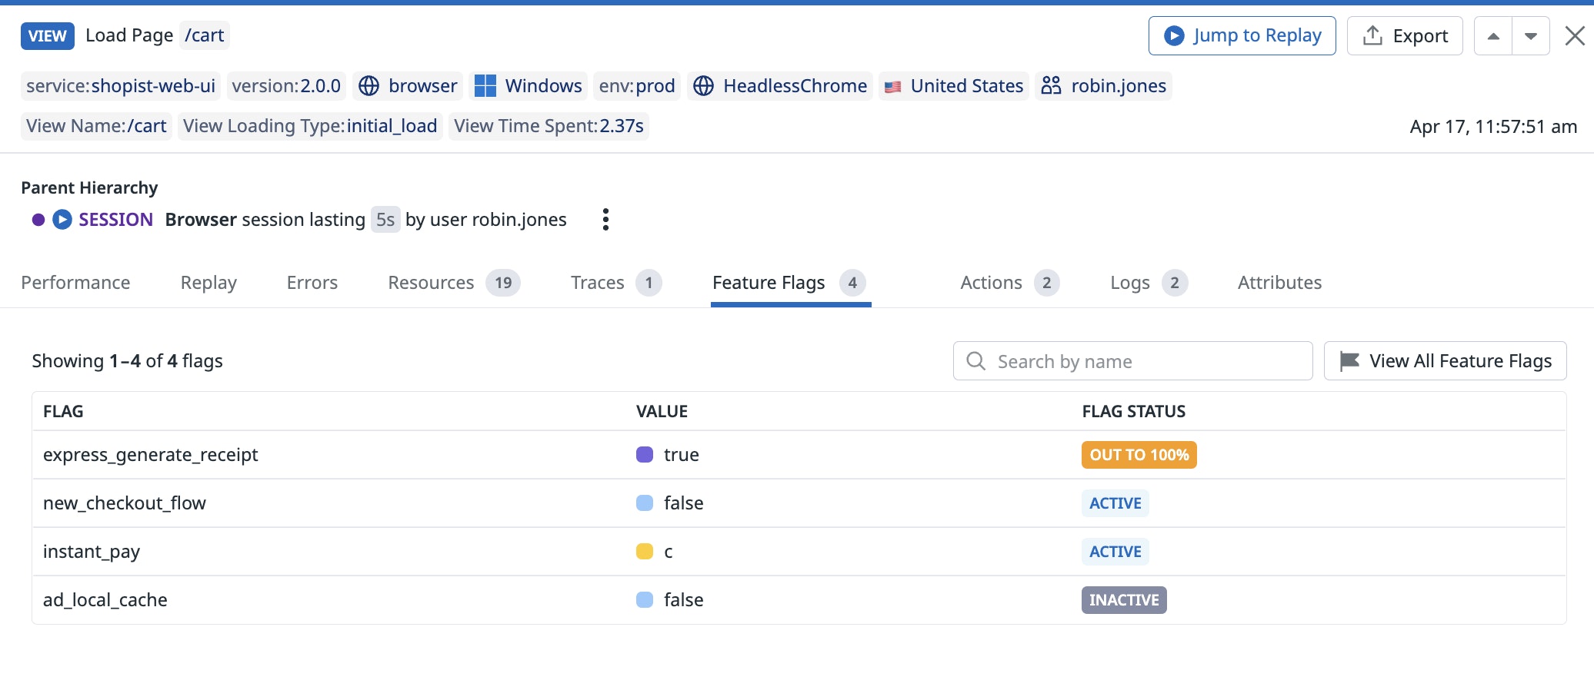Focus the Search by name field
Viewport: 1594px width, 690px height.
tap(1146, 361)
